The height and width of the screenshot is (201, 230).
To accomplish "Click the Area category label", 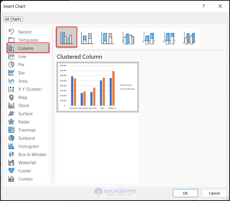I will 23,81.
